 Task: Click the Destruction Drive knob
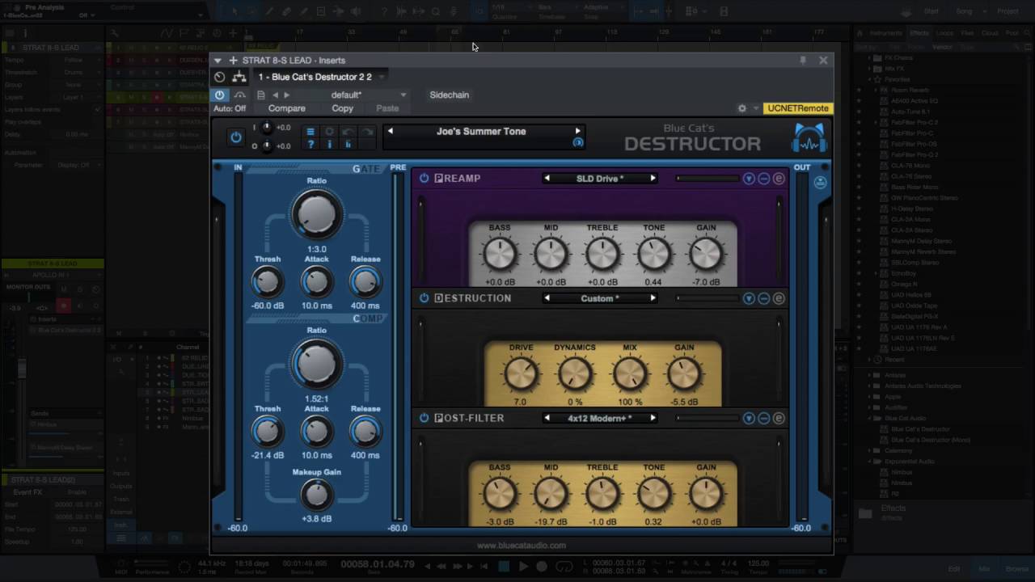click(521, 374)
